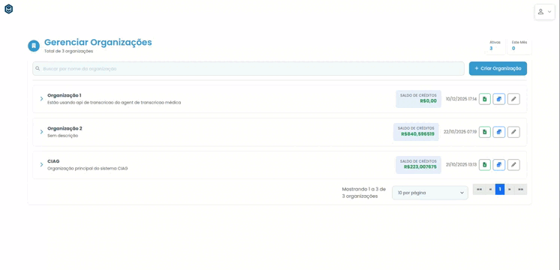Viewport: 560px width, 270px height.
Task: Click blue stack icon for CIAG
Action: (x=499, y=165)
